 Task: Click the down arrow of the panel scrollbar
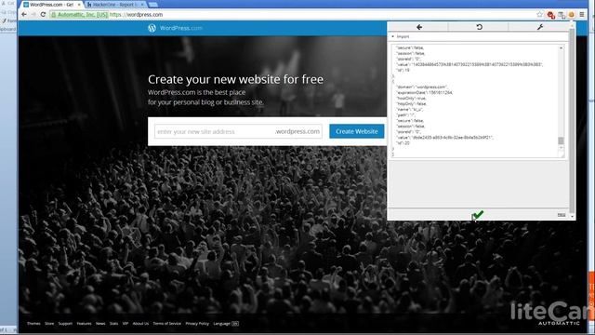(572, 217)
